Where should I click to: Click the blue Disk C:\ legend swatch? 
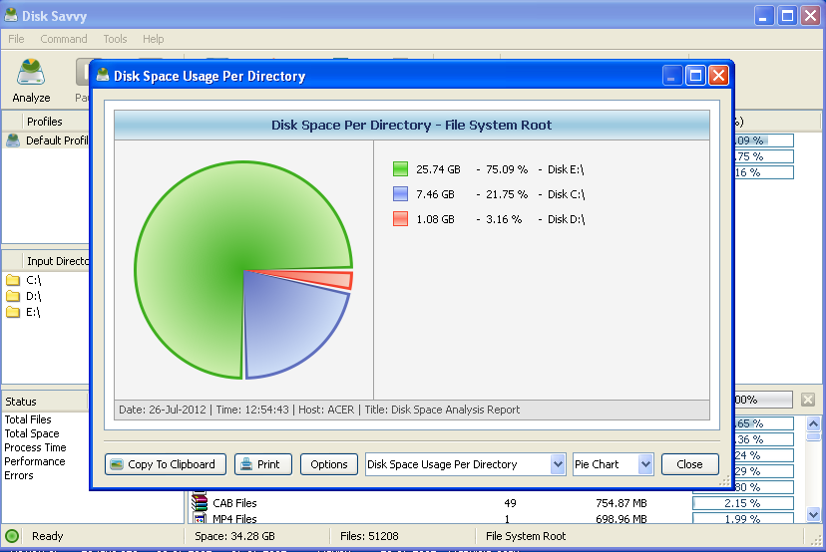[x=400, y=193]
